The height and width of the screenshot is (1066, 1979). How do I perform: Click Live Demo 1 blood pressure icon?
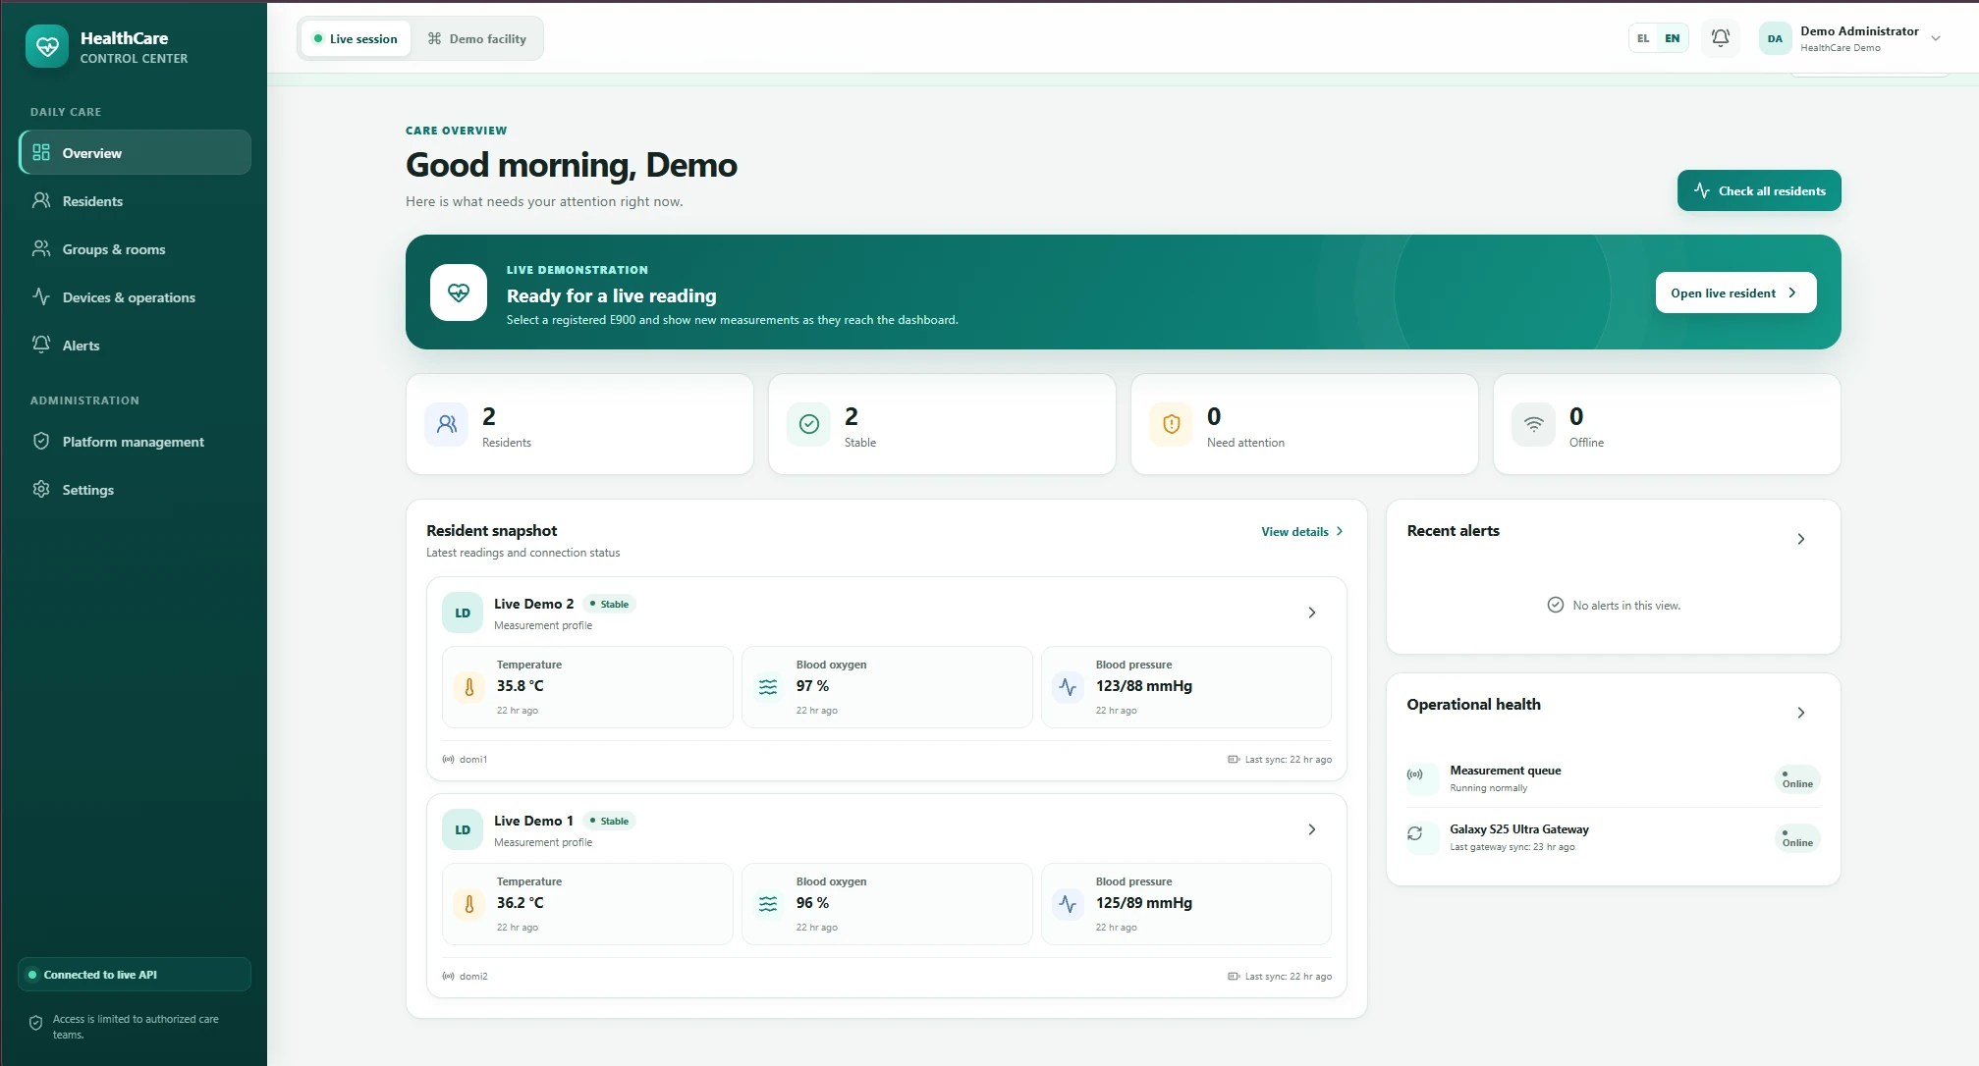tap(1068, 904)
